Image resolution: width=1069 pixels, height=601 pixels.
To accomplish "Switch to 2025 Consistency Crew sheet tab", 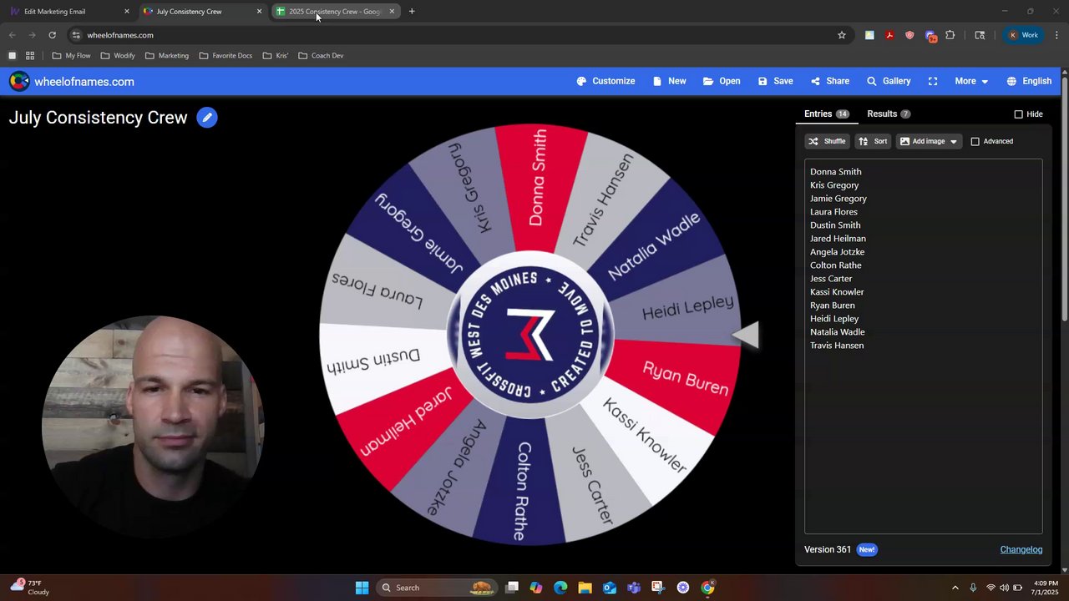I will tap(334, 12).
